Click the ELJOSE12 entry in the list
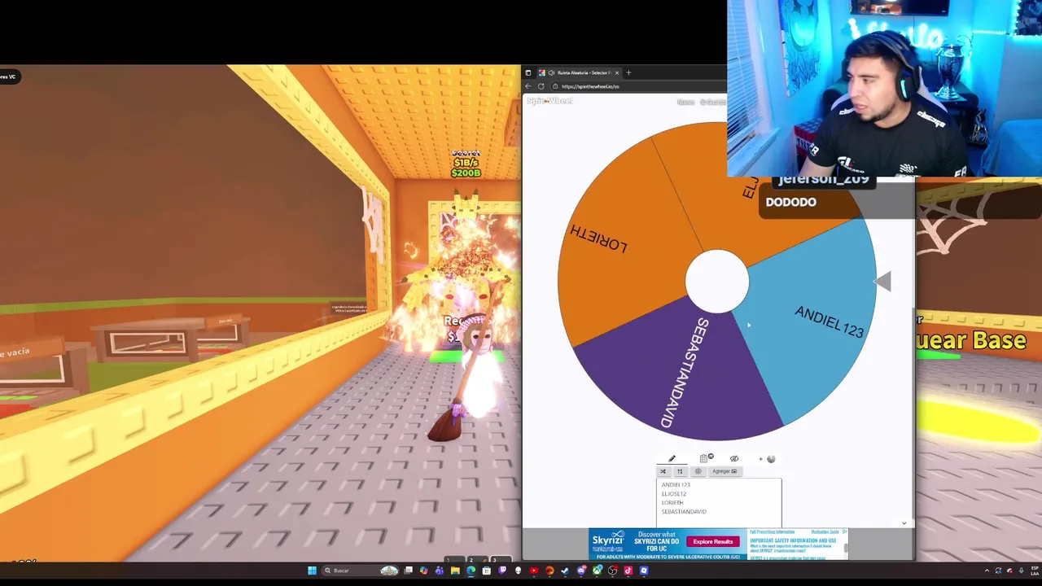The height and width of the screenshot is (586, 1042). click(674, 494)
